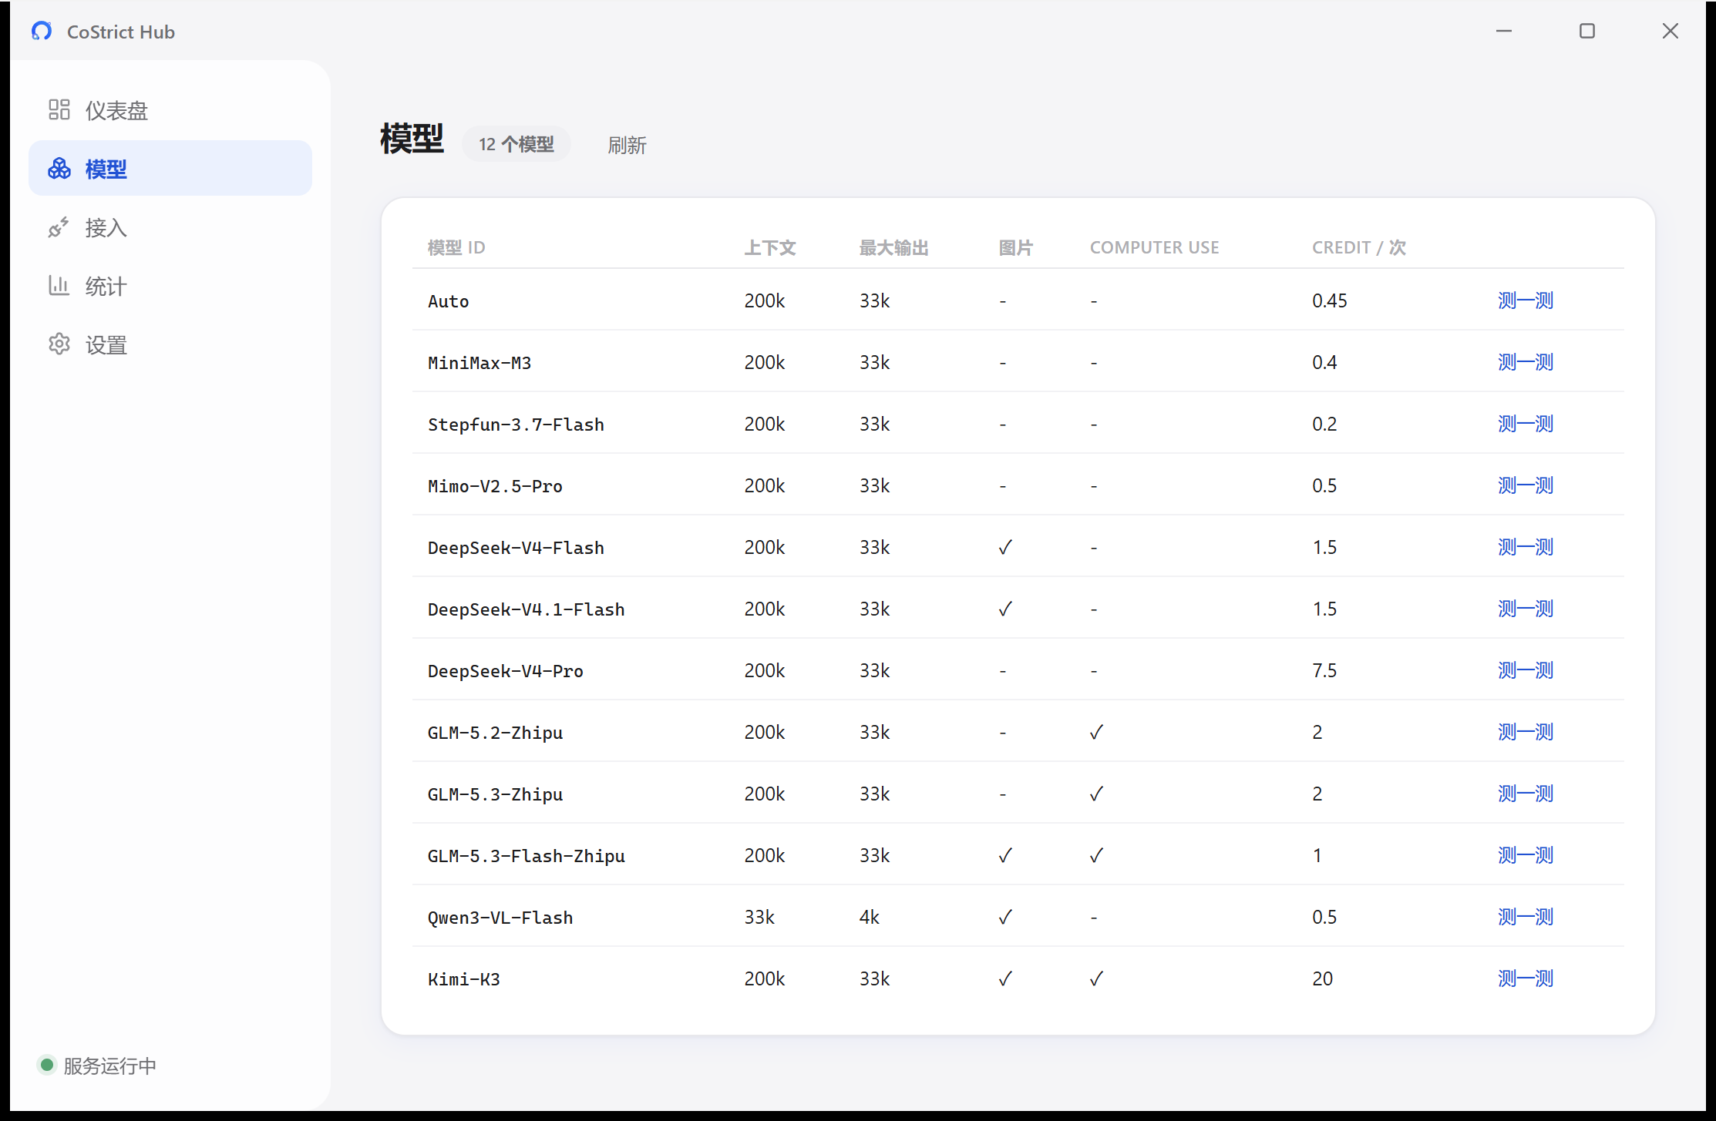Select the GLM-5.3-Zhipu model ID
Image resolution: width=1716 pixels, height=1121 pixels.
pos(495,794)
